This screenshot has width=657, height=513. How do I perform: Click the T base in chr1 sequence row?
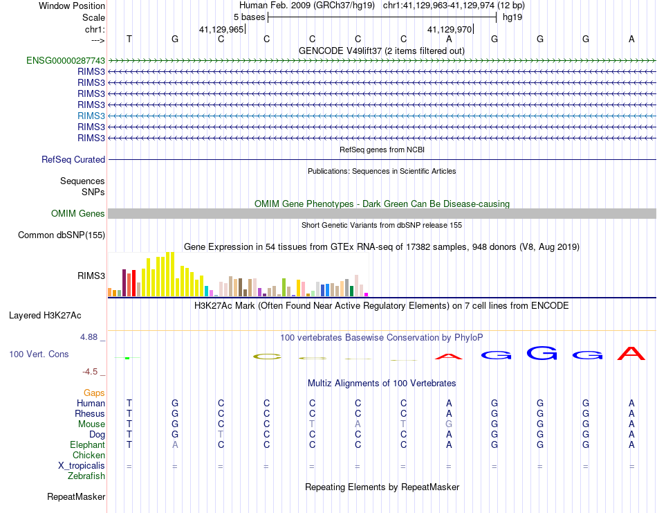[x=129, y=39]
